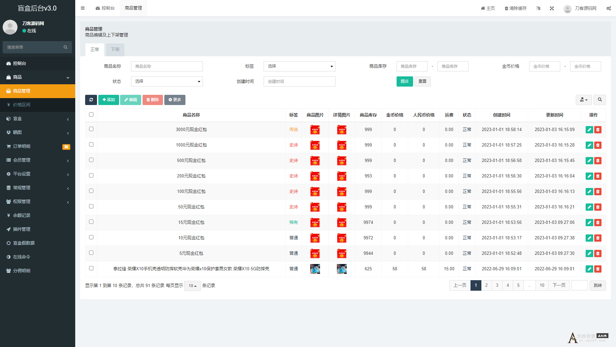The height and width of the screenshot is (347, 616).
Task: Select the 商品管理 top tab
Action: click(133, 8)
